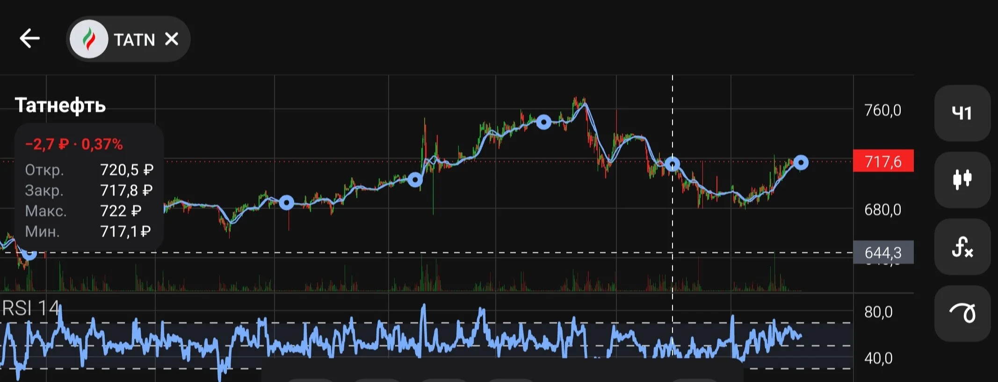Open indicators with the fx icon
The image size is (998, 382).
[962, 247]
